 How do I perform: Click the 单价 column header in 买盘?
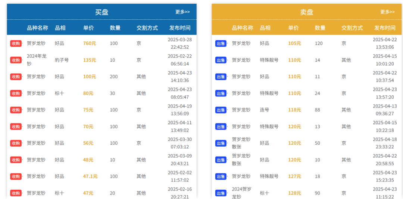(x=88, y=28)
